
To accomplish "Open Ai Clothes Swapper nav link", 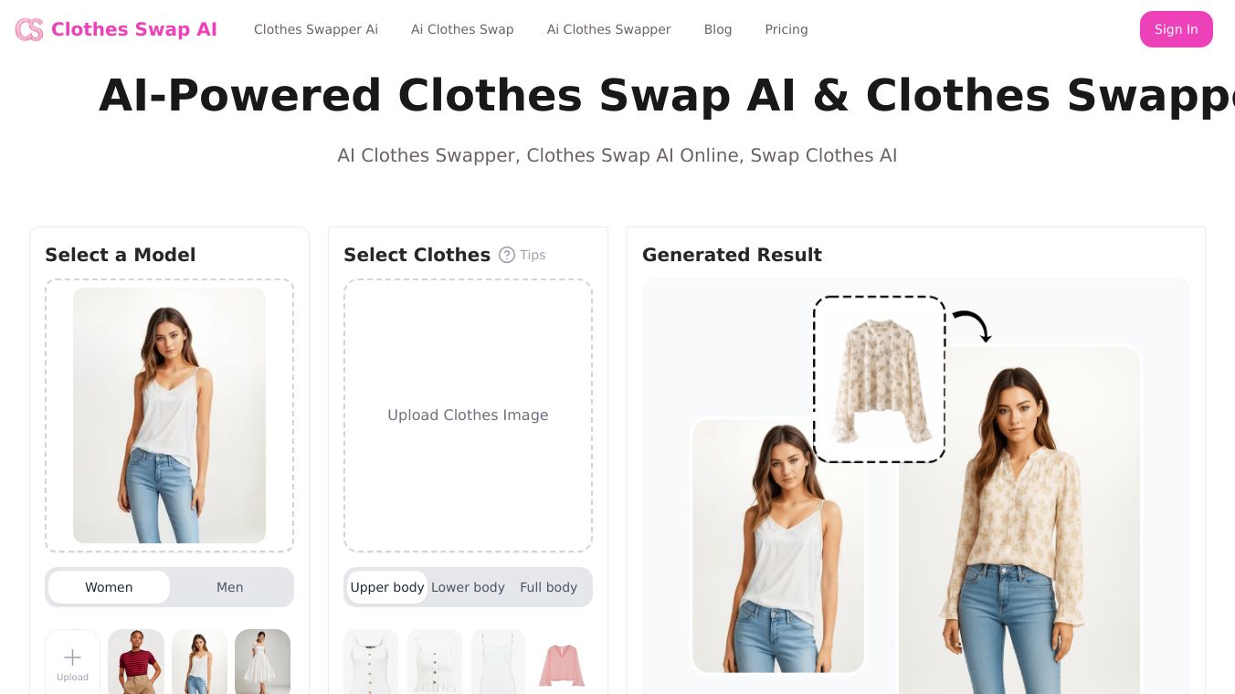I will (609, 29).
